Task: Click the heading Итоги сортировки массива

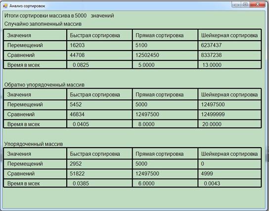Action: coord(59,16)
